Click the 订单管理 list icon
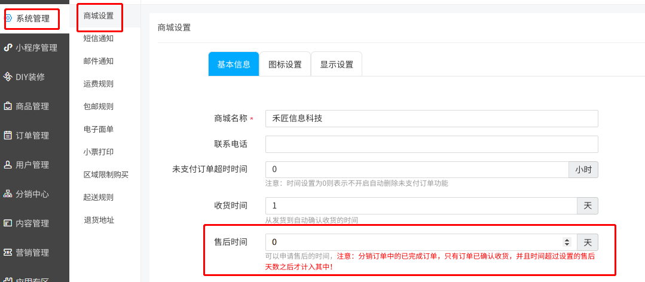 click(x=8, y=135)
